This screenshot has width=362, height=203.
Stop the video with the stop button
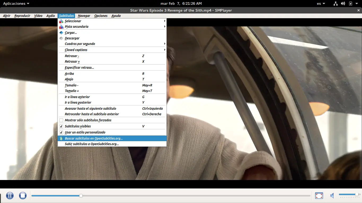point(23,196)
